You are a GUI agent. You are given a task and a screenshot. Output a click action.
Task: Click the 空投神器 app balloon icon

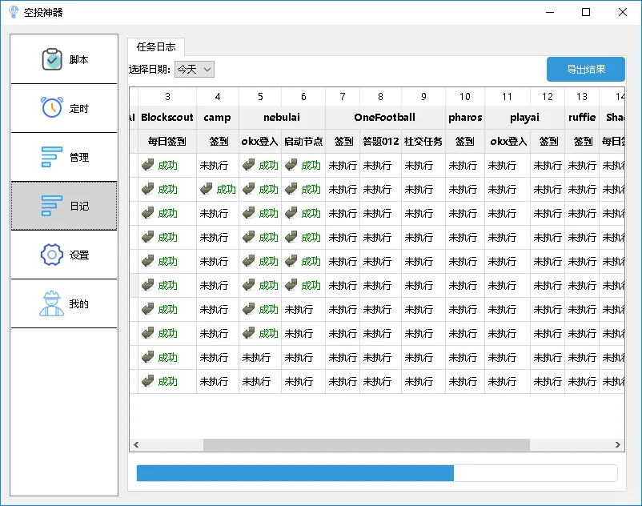pos(14,12)
